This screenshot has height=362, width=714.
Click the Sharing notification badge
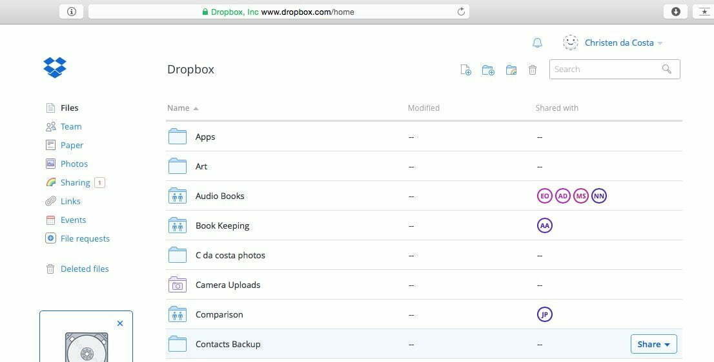tap(99, 182)
